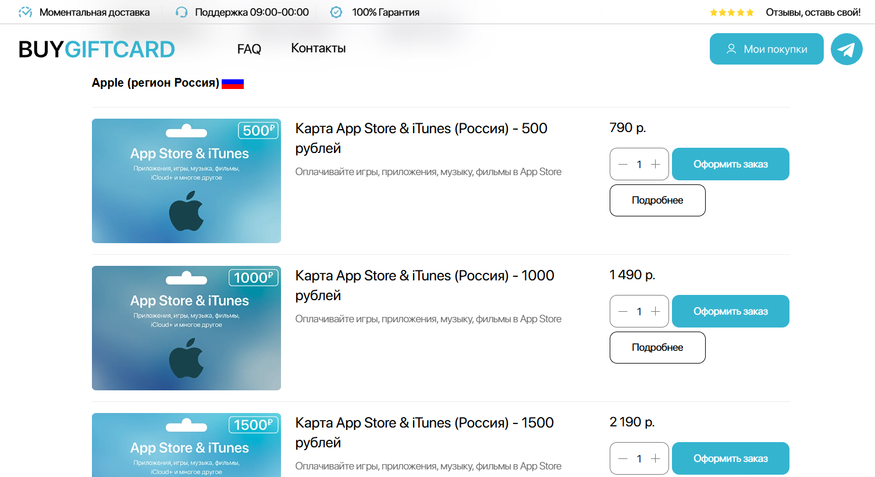Screen dimensions: 875x477
Task: Click the Telegram icon in the header
Action: click(846, 49)
